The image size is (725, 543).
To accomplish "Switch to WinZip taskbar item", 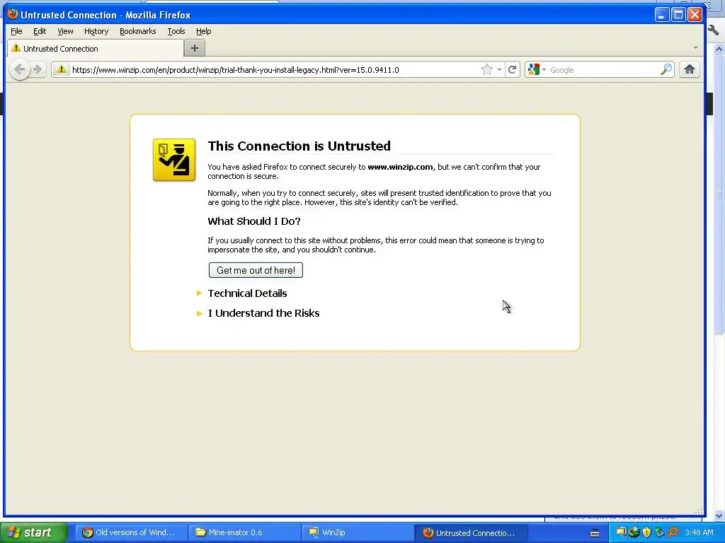I will click(x=358, y=532).
